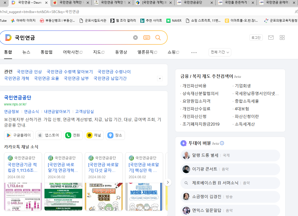298x216 pixels.
Task: Close the 국민연금공단 browser tab
Action: (x=212, y=3)
